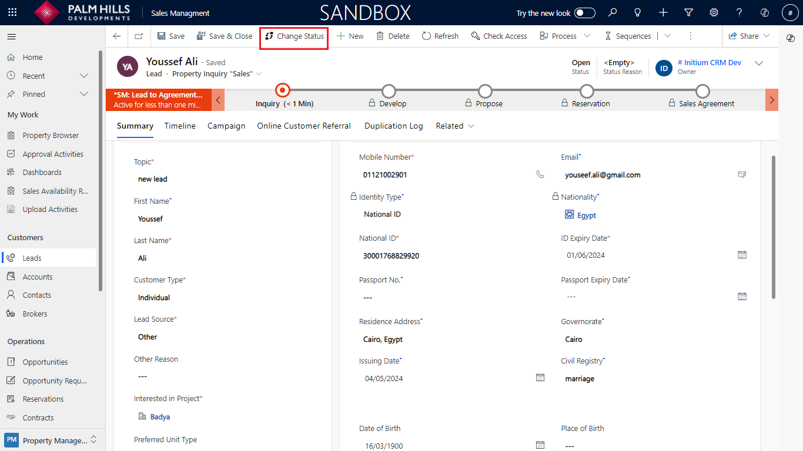Open the lightbulb assistant icon
Screen dimensions: 803x451
pos(638,12)
